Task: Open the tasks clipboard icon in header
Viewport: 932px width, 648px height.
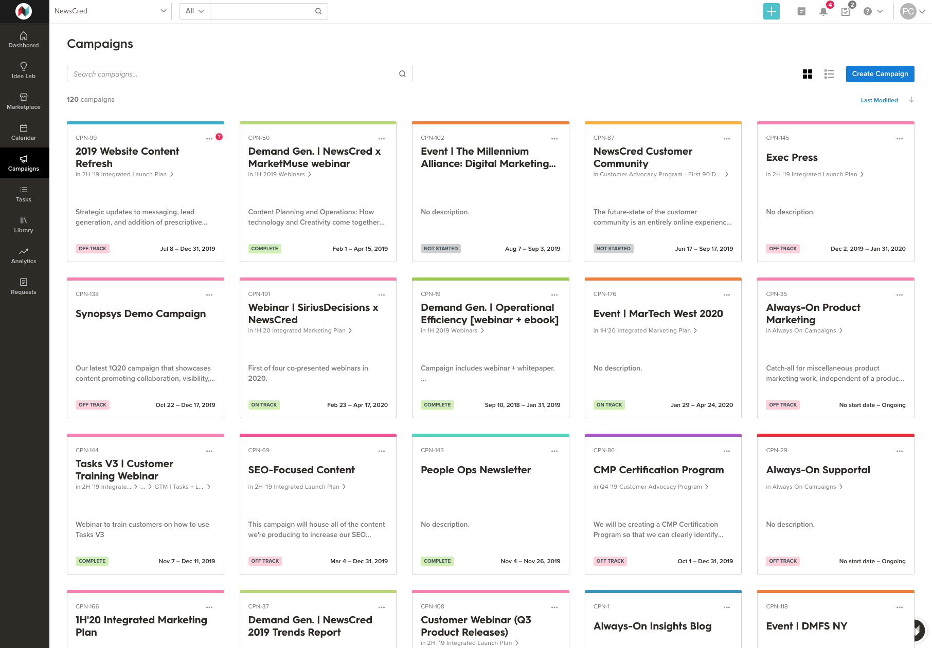Action: [846, 11]
